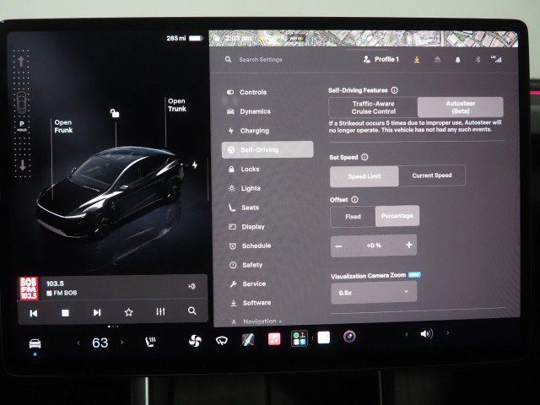Increase offset percentage with plus
This screenshot has width=540, height=405.
(x=408, y=245)
